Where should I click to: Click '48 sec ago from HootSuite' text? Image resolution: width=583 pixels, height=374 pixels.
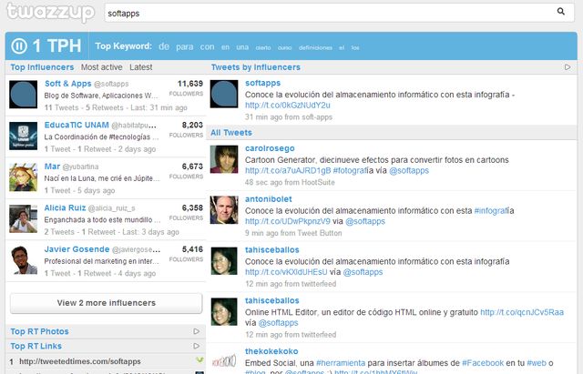tap(290, 182)
